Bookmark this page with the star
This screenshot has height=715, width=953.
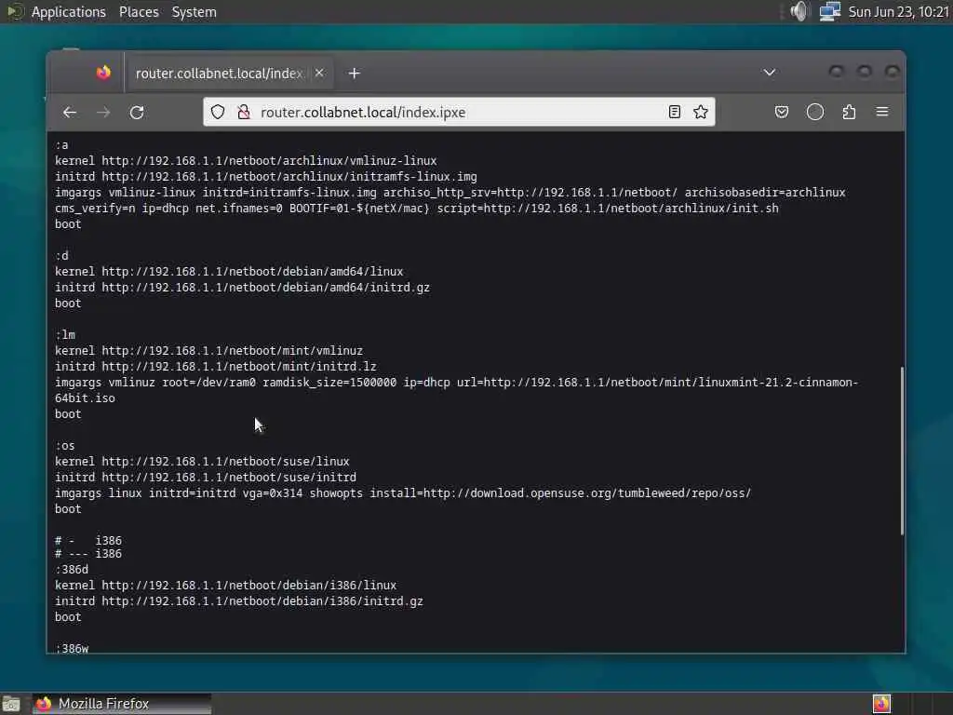point(701,112)
